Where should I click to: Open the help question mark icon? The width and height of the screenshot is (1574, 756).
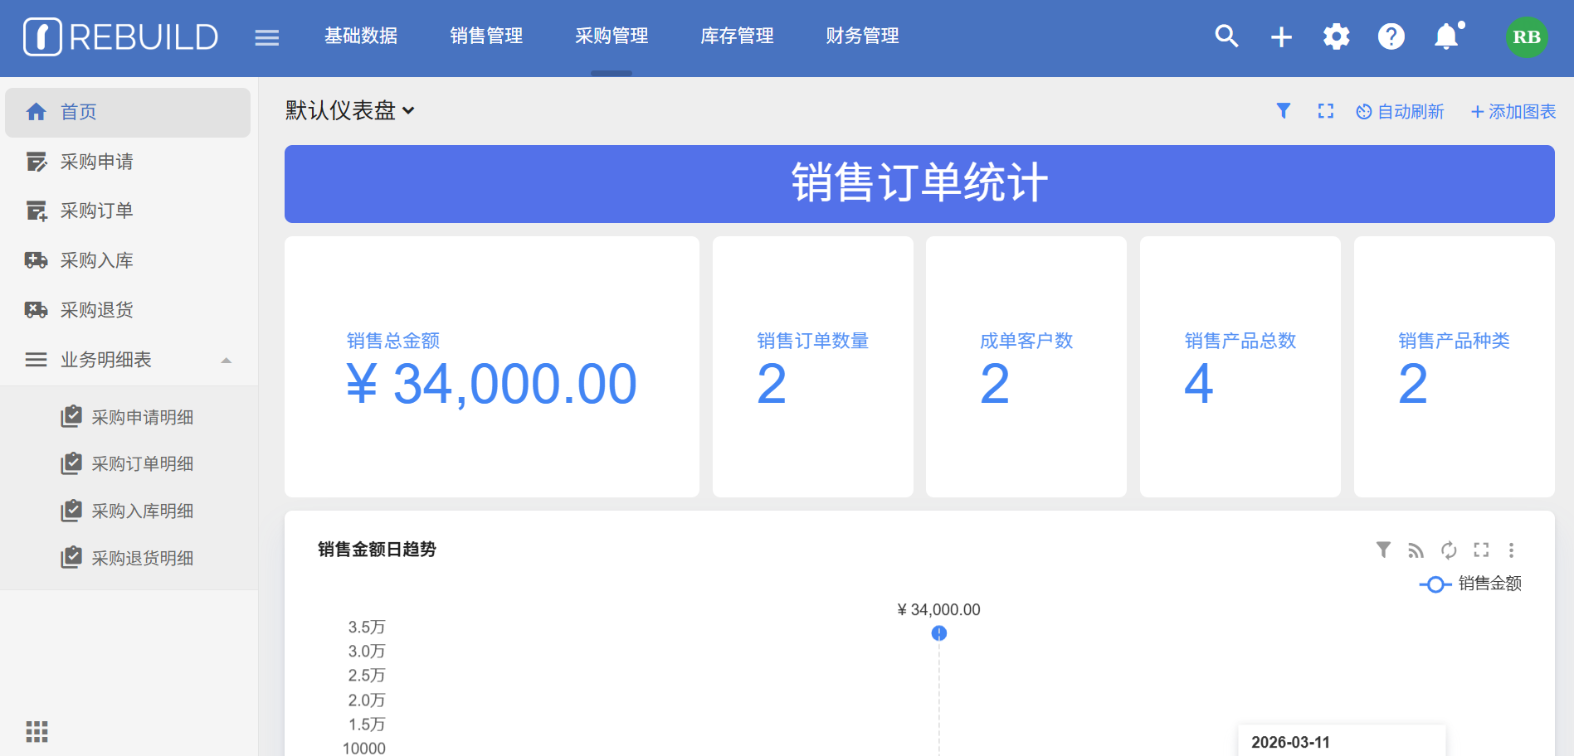(1391, 36)
